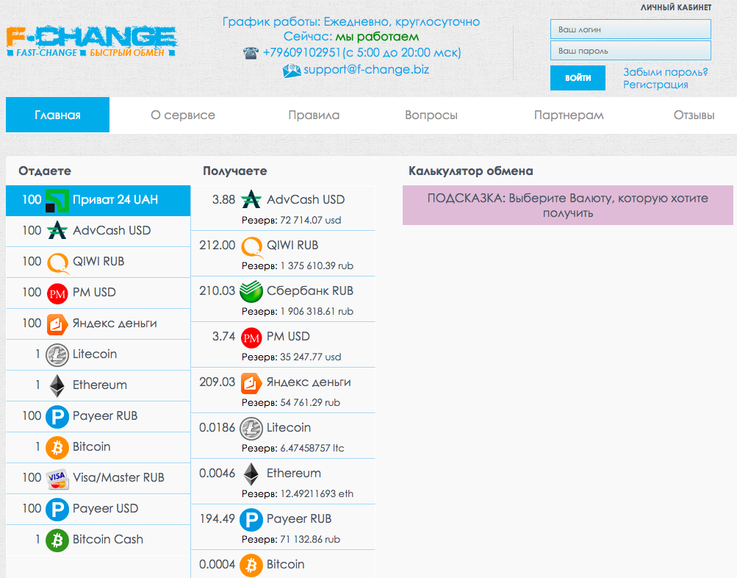Image resolution: width=737 pixels, height=578 pixels.
Task: Click the мы работаем status text
Action: 377,37
